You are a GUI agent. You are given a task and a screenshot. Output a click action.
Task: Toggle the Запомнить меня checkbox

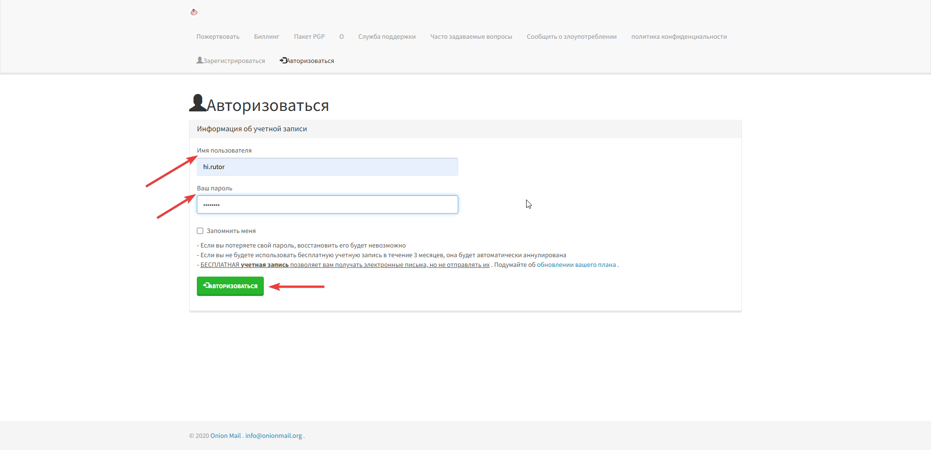200,231
